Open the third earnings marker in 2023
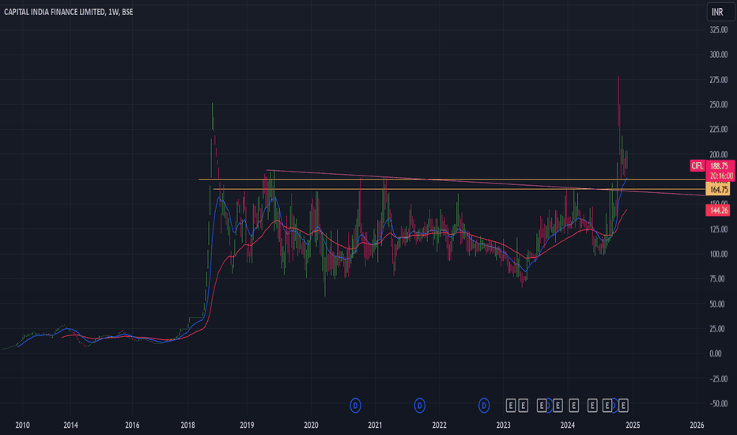 [x=542, y=405]
